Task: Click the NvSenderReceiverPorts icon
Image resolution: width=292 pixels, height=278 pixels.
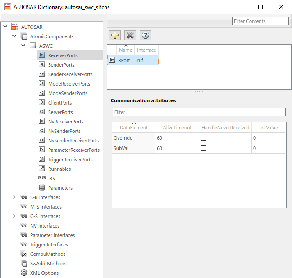Action: click(42, 140)
